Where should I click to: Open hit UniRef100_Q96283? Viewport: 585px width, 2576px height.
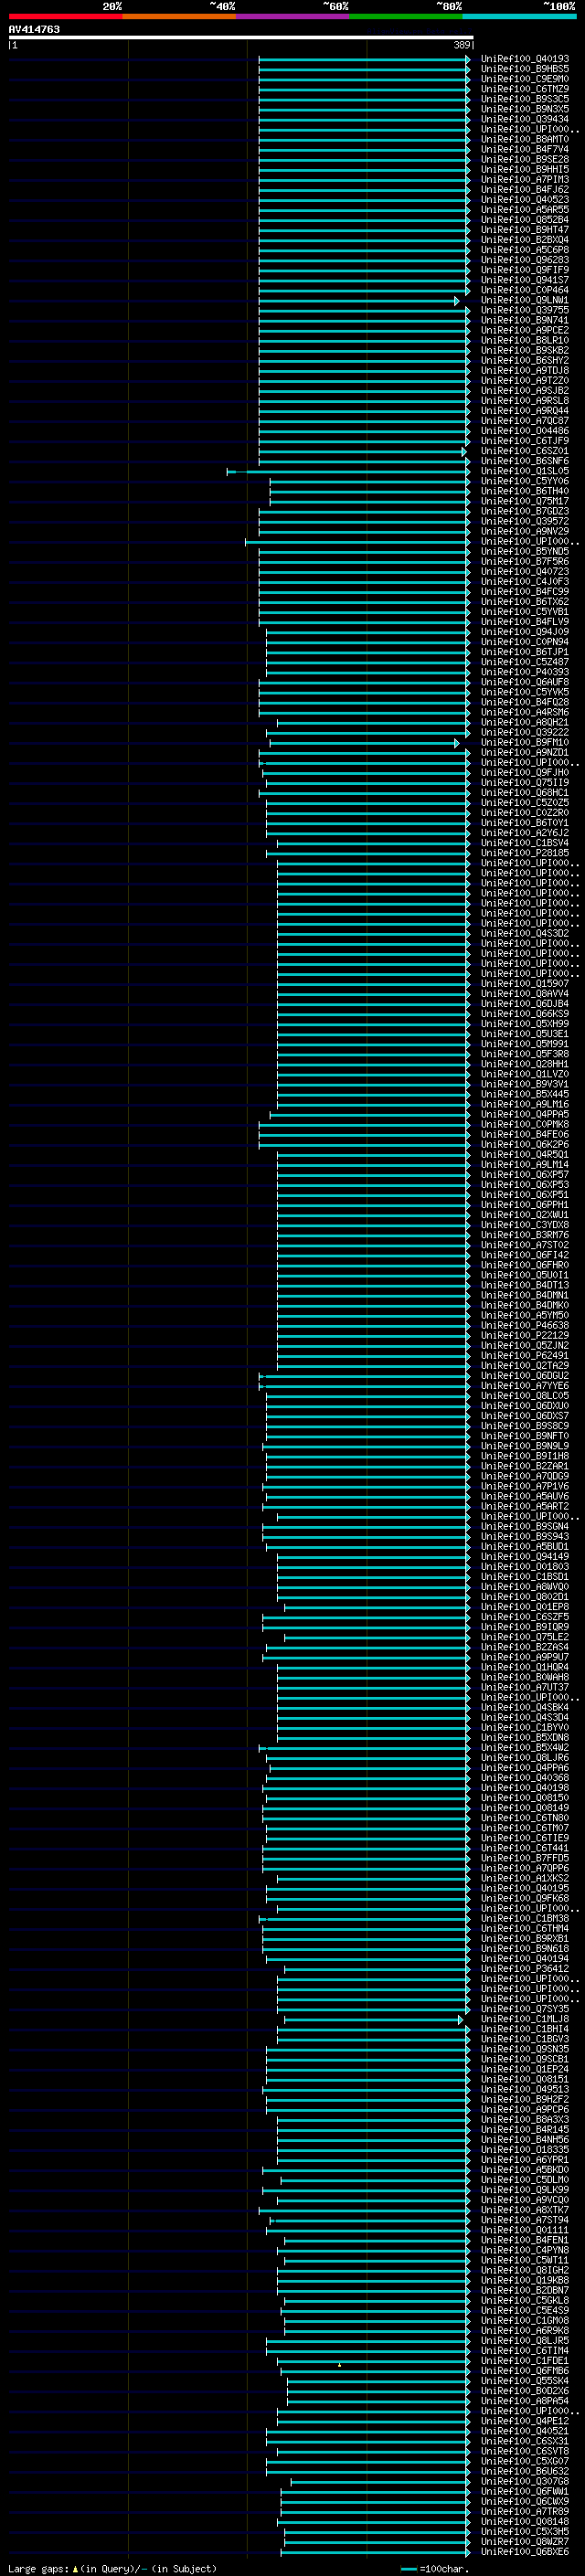(x=524, y=260)
